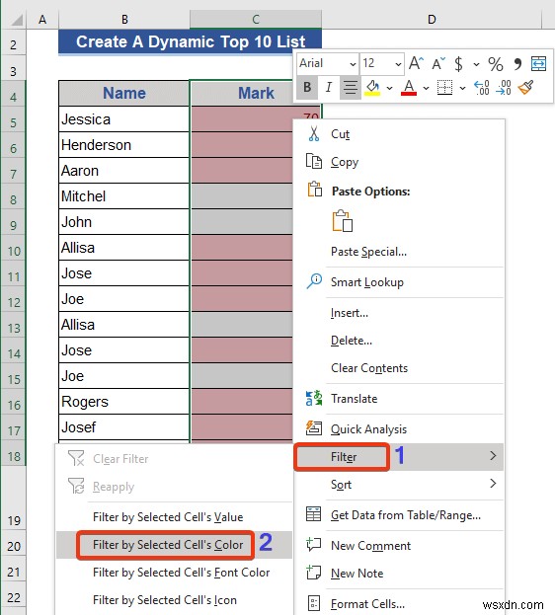The image size is (555, 615).
Task: Toggle center alignment in mini toolbar
Action: 351,87
